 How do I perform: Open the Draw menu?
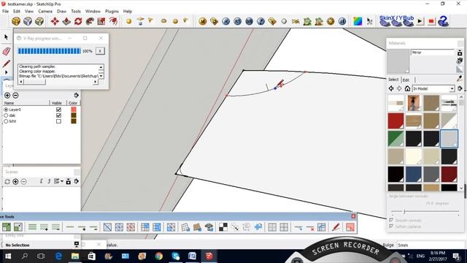(x=61, y=11)
